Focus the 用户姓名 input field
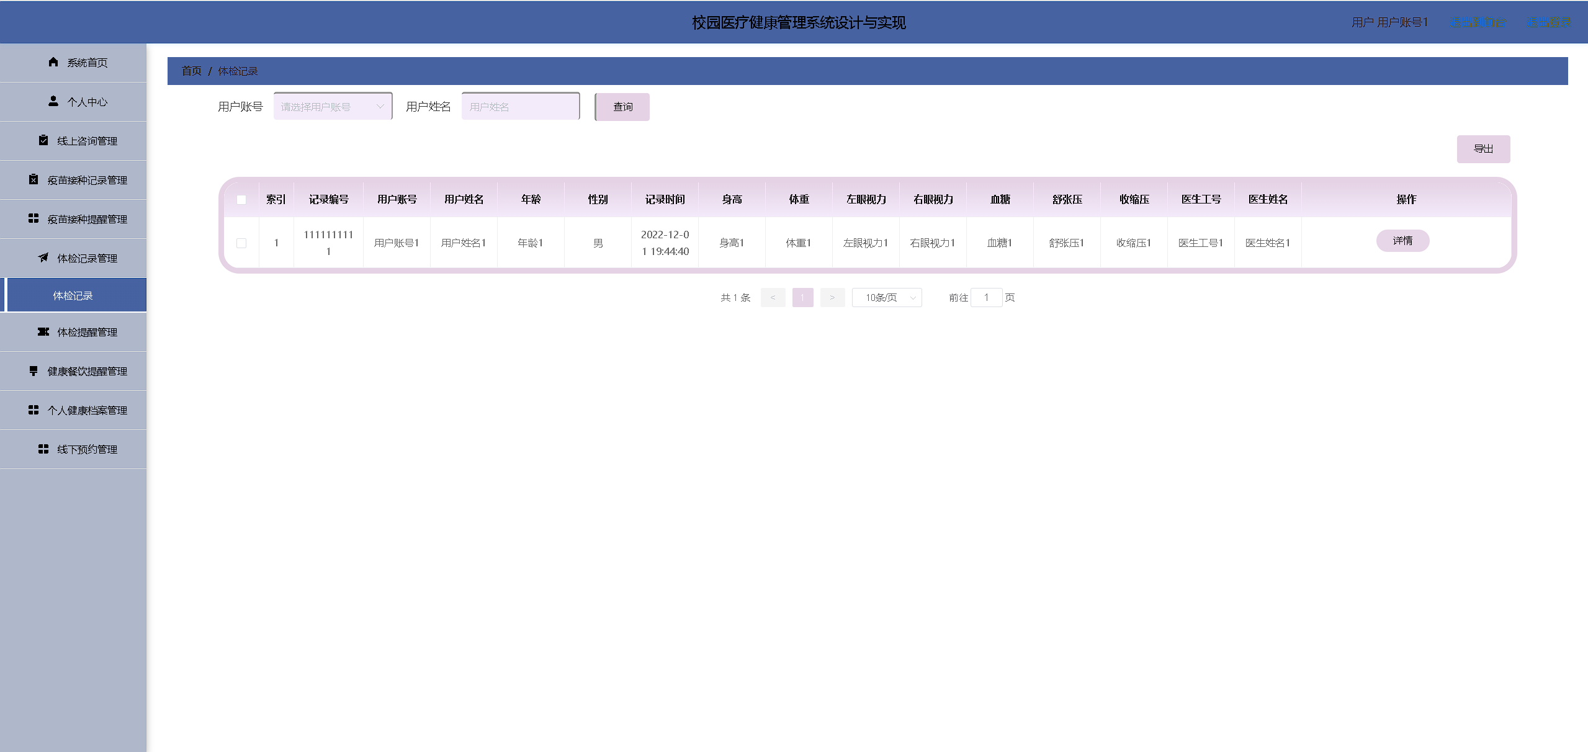Viewport: 1588px width, 752px height. tap(520, 107)
